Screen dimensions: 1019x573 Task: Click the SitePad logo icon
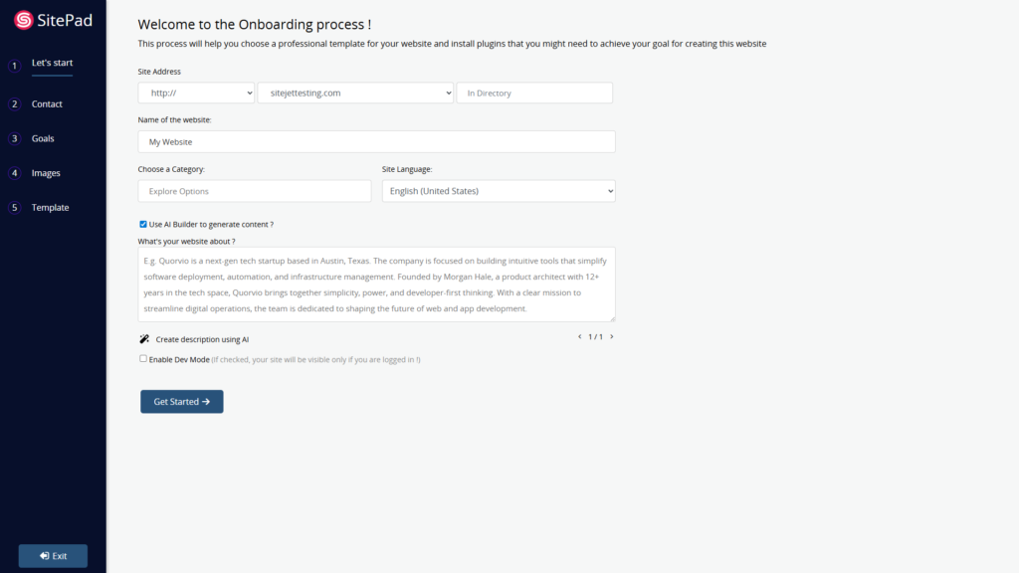pyautogui.click(x=24, y=20)
